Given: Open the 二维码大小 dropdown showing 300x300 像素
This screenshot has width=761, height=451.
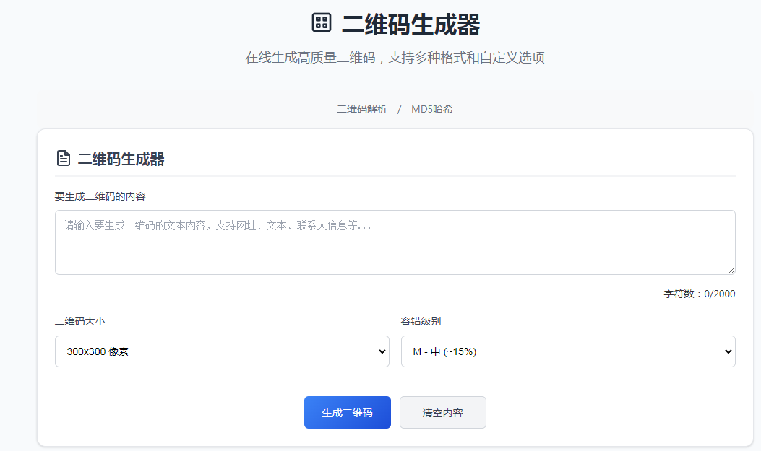Looking at the screenshot, I should point(222,351).
